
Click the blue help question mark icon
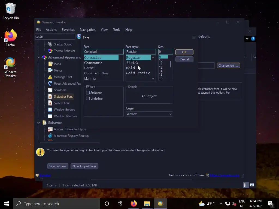click(x=253, y=39)
